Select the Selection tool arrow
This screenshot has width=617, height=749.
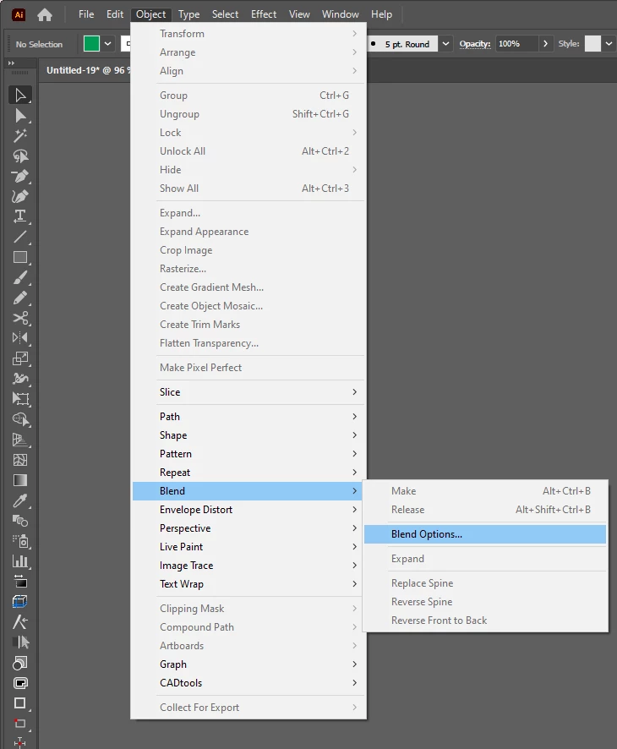pos(20,95)
